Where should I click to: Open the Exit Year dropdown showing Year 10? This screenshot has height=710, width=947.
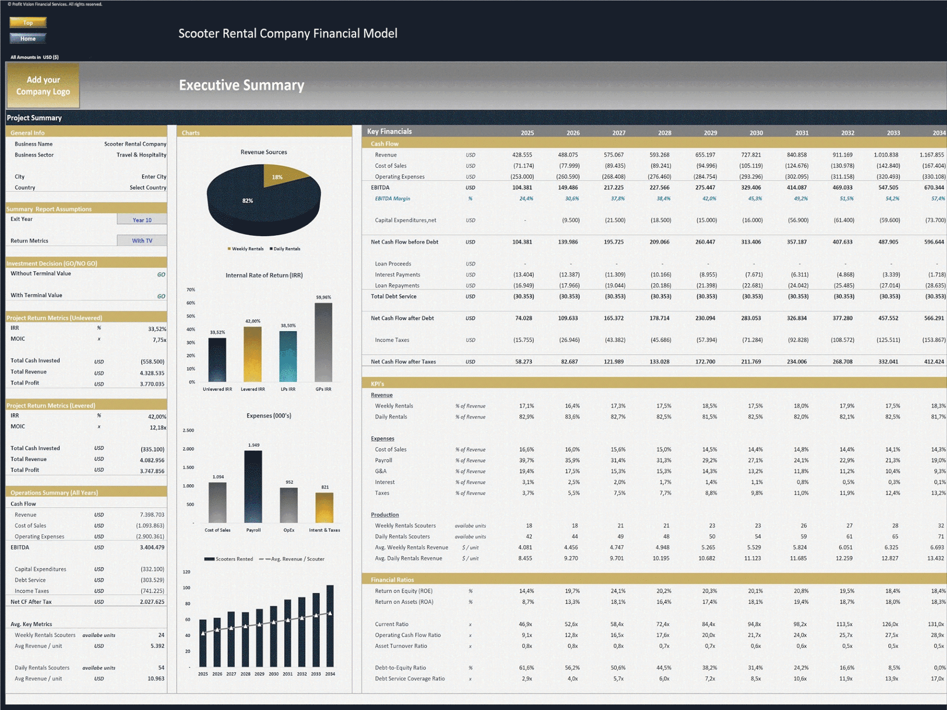coord(142,220)
